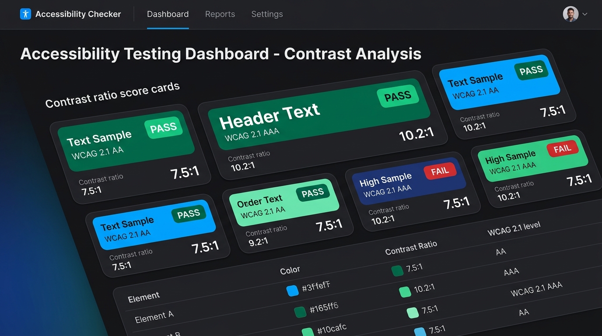The width and height of the screenshot is (602, 336).
Task: Click FAIL badge on the green High Sample card
Action: tap(562, 149)
